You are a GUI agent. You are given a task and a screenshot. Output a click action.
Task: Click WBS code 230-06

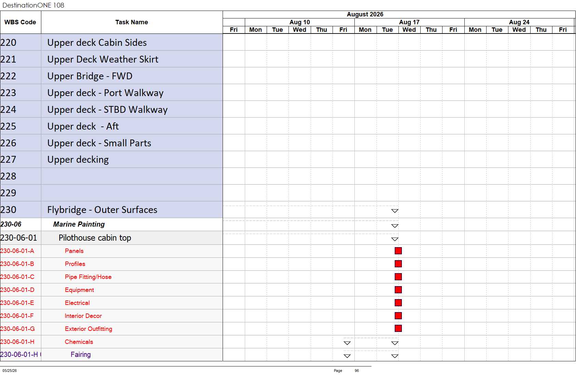[11, 224]
